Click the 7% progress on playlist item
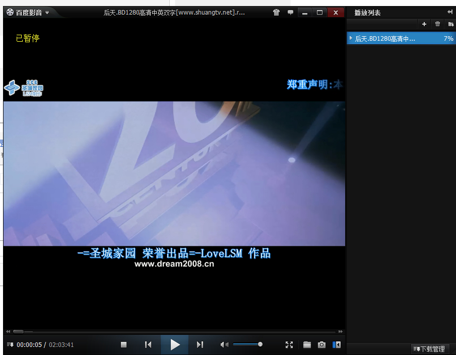This screenshot has height=355, width=456. [x=448, y=38]
